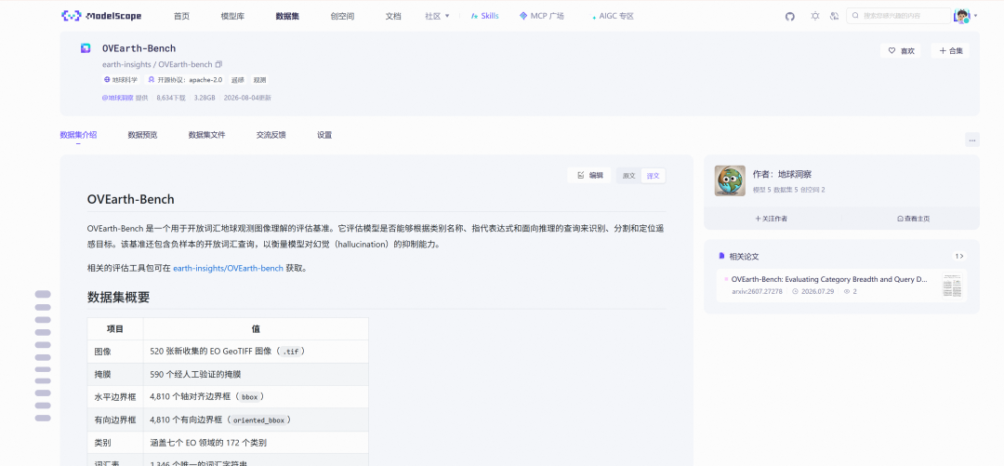Viewport: 1004px width, 466px height.
Task: Expand related papers with 1 > chevron
Action: tap(958, 256)
